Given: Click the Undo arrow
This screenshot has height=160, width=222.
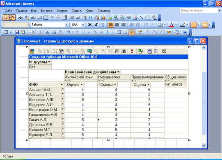Looking at the screenshot, I should pos(68,32).
